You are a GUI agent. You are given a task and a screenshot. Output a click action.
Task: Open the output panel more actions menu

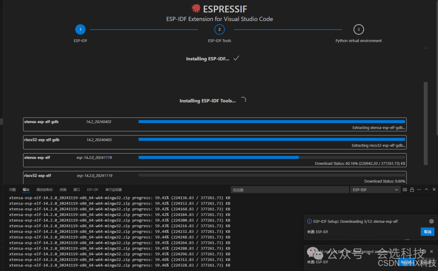pyautogui.click(x=419, y=190)
